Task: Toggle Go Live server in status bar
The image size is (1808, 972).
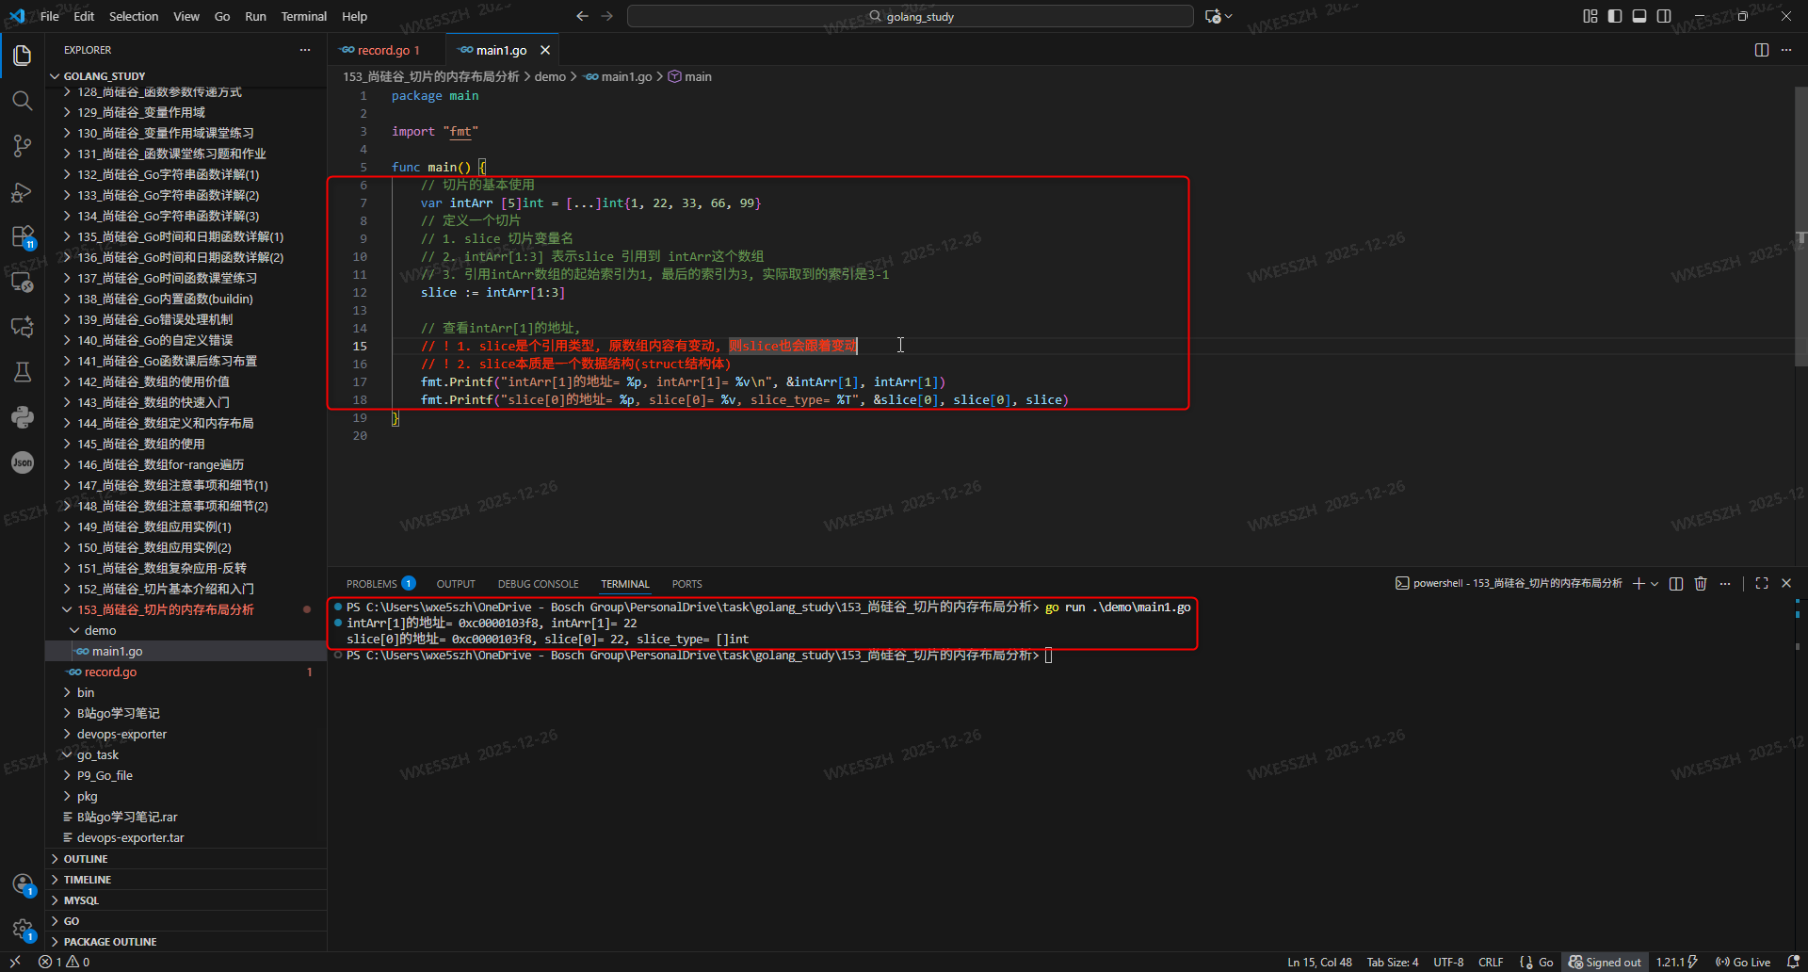Action: point(1743,962)
